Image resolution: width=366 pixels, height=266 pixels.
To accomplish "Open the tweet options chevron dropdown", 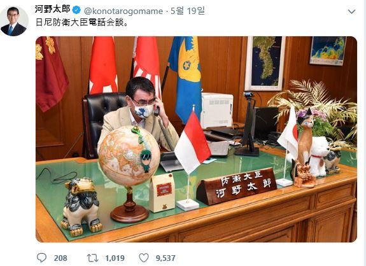I will coord(351,11).
